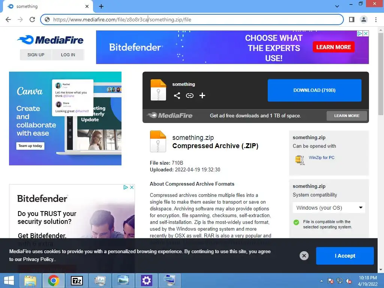Screen dimensions: 384x288
Task: Click the WinZip for PC icon
Action: click(300, 160)
